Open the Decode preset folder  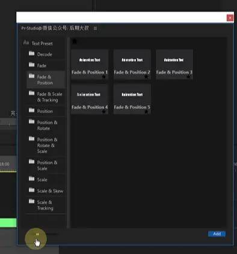[x=46, y=54]
